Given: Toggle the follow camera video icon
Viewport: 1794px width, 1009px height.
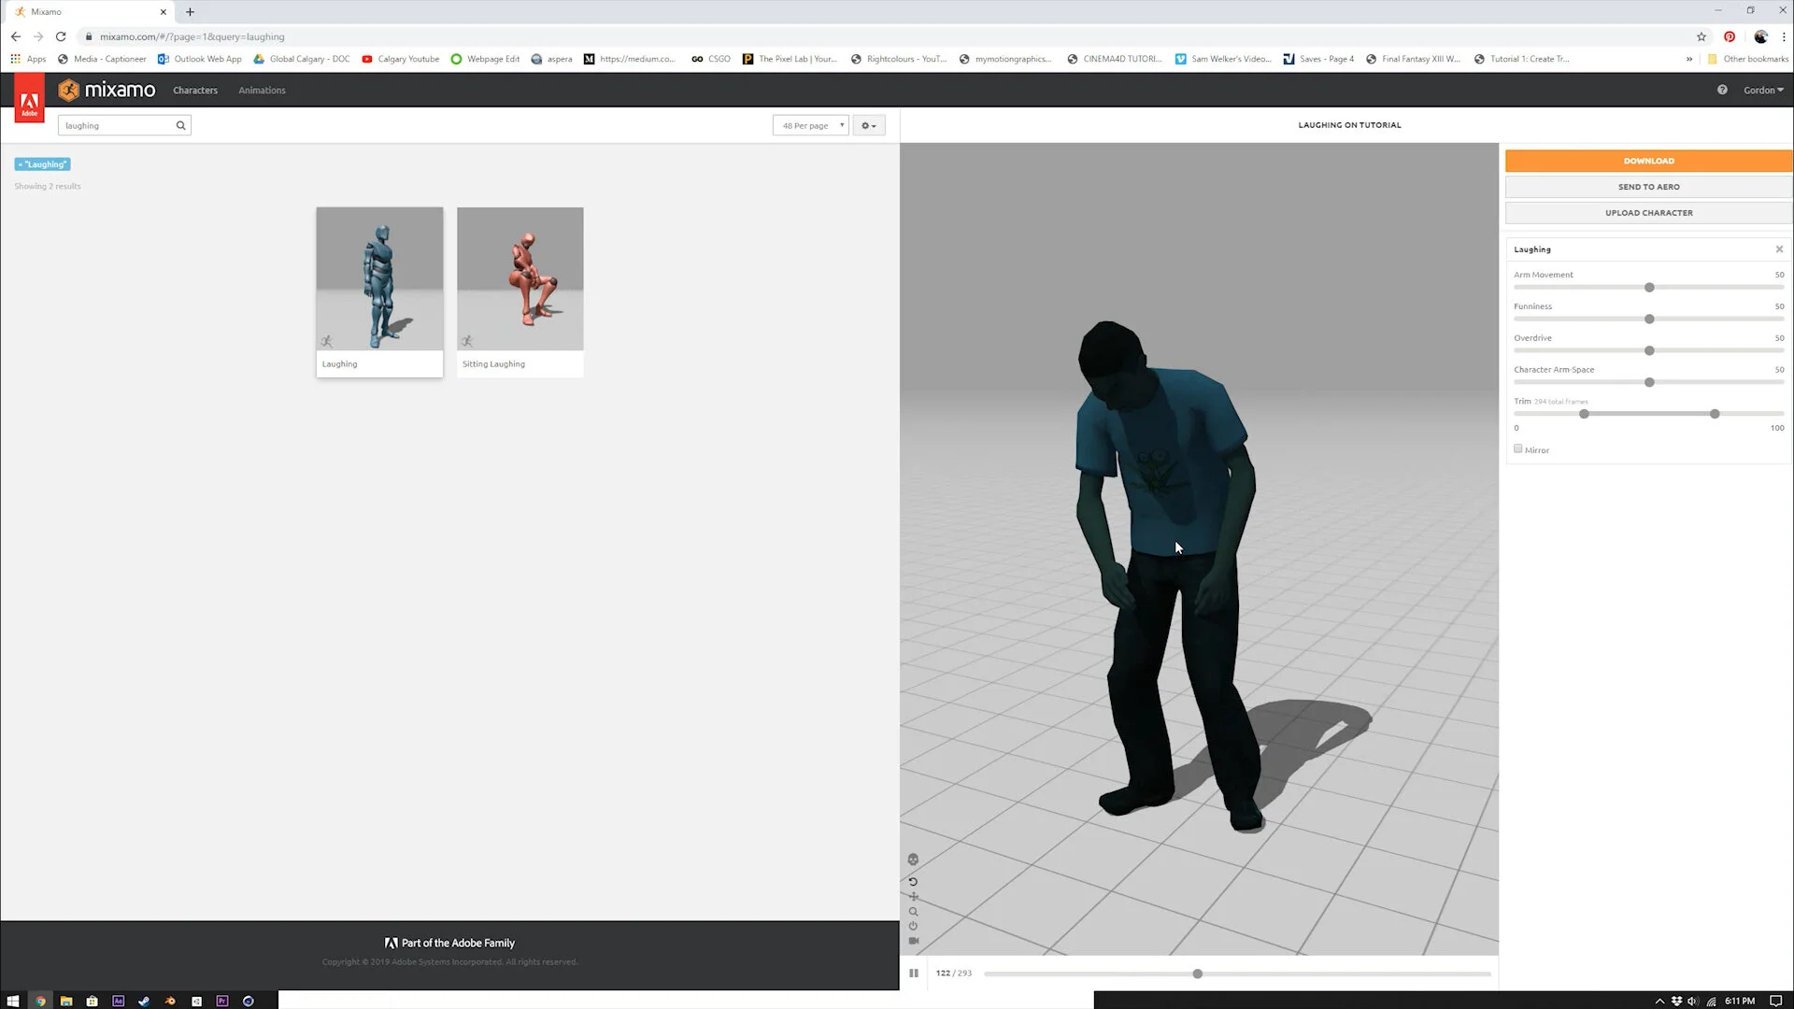Looking at the screenshot, I should coord(913,941).
